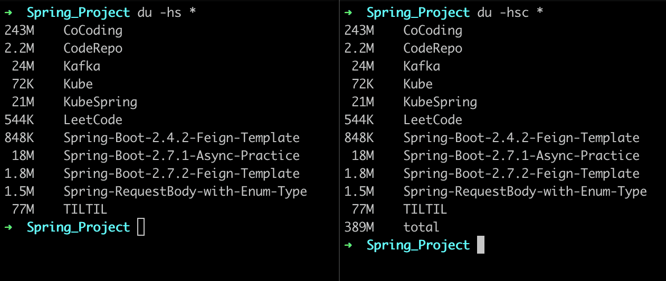This screenshot has height=281, width=666.
Task: Click CoCoding entry in left pane
Action: pyautogui.click(x=93, y=31)
